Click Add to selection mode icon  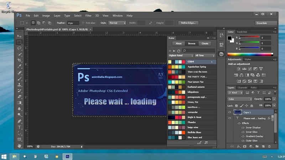click(38, 23)
